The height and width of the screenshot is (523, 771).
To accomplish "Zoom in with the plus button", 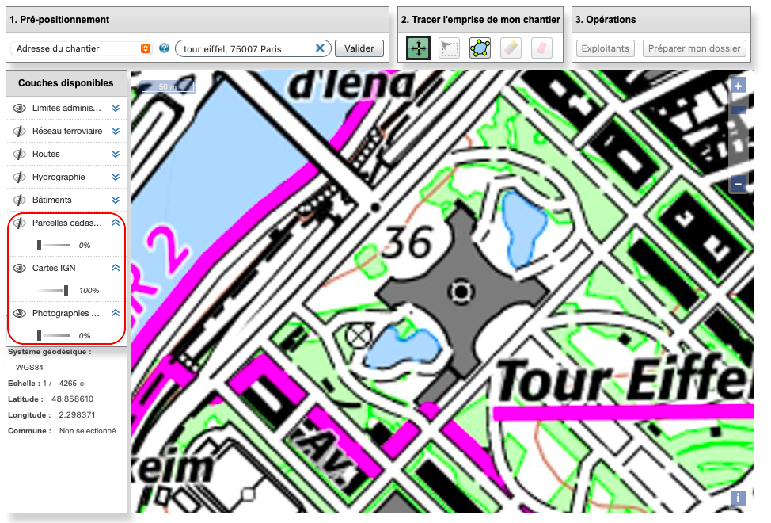I will click(x=738, y=86).
